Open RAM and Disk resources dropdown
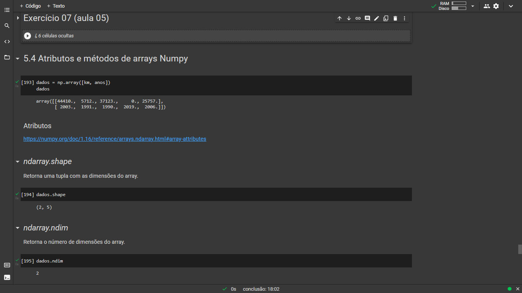This screenshot has height=293, width=522. pos(473,6)
